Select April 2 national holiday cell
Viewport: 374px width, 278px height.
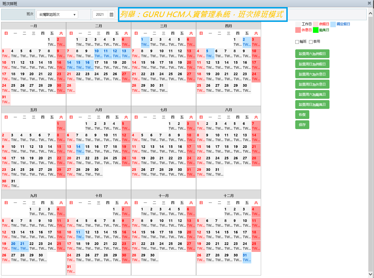tap(247, 42)
